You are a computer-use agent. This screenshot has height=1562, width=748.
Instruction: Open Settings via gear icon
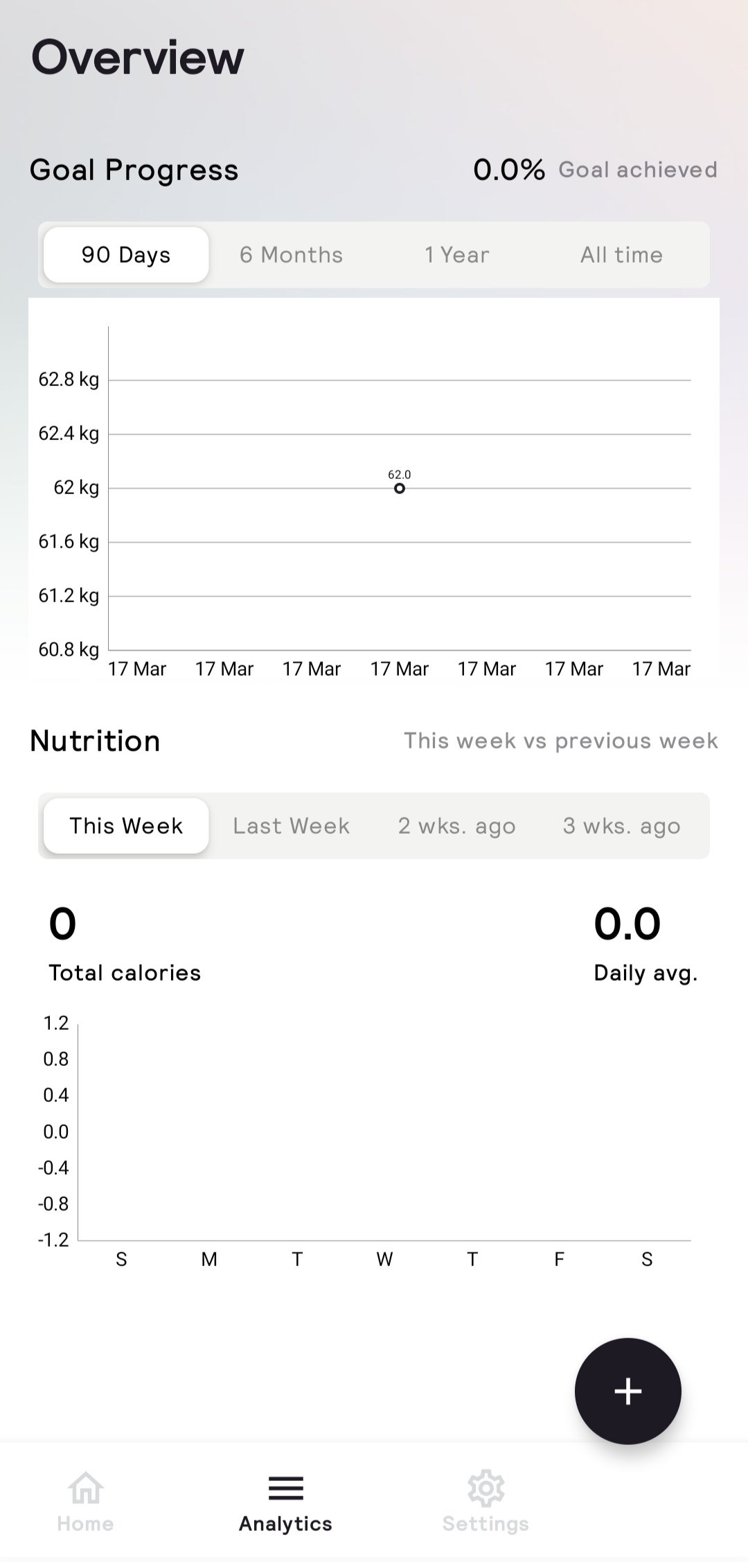[486, 1487]
